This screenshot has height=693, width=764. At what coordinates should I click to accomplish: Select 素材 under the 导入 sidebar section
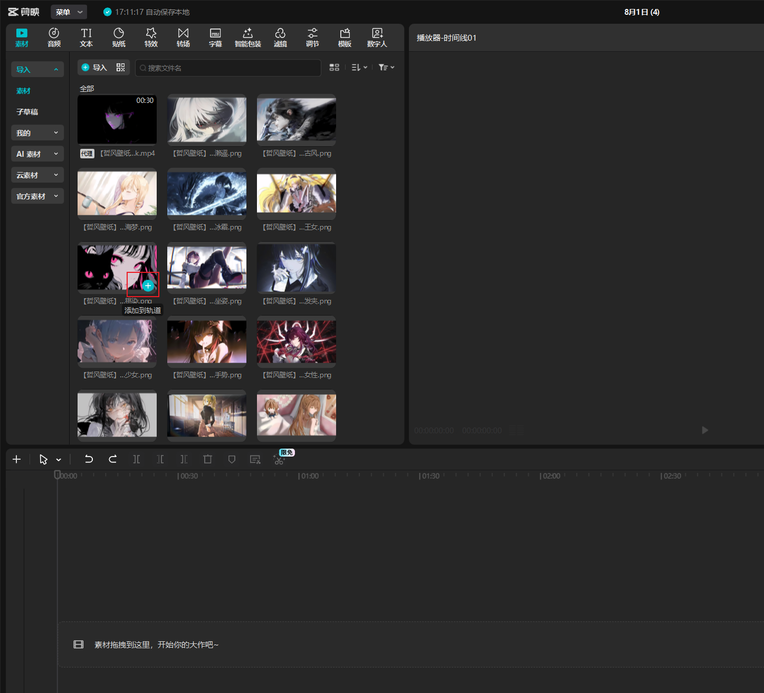[23, 91]
